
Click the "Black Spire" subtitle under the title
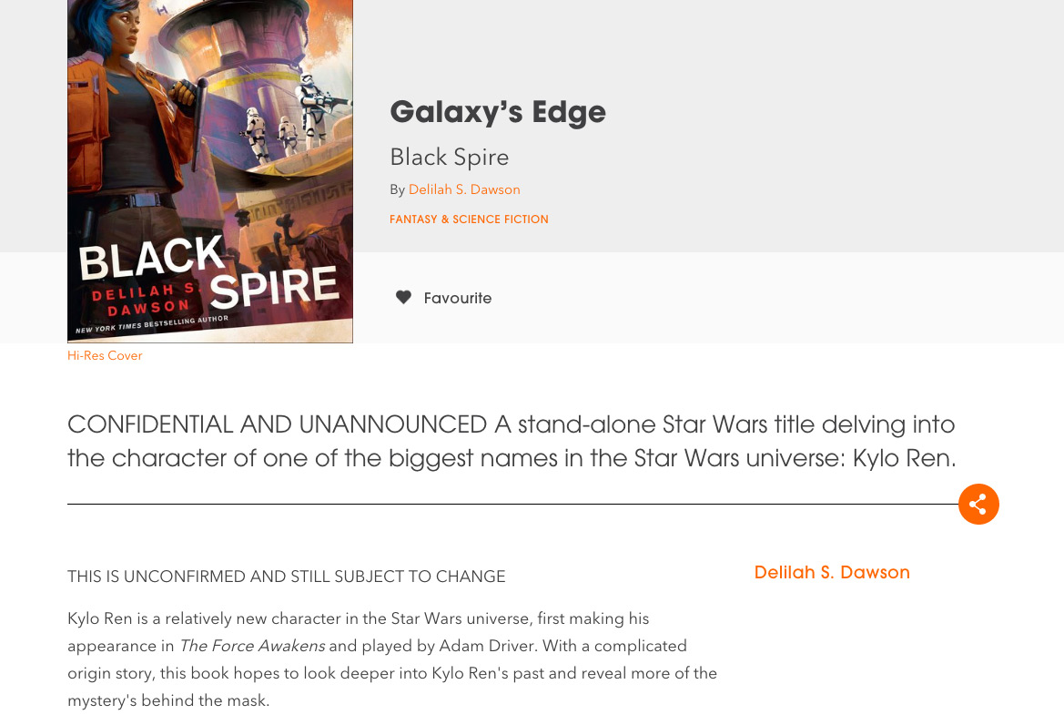tap(449, 157)
